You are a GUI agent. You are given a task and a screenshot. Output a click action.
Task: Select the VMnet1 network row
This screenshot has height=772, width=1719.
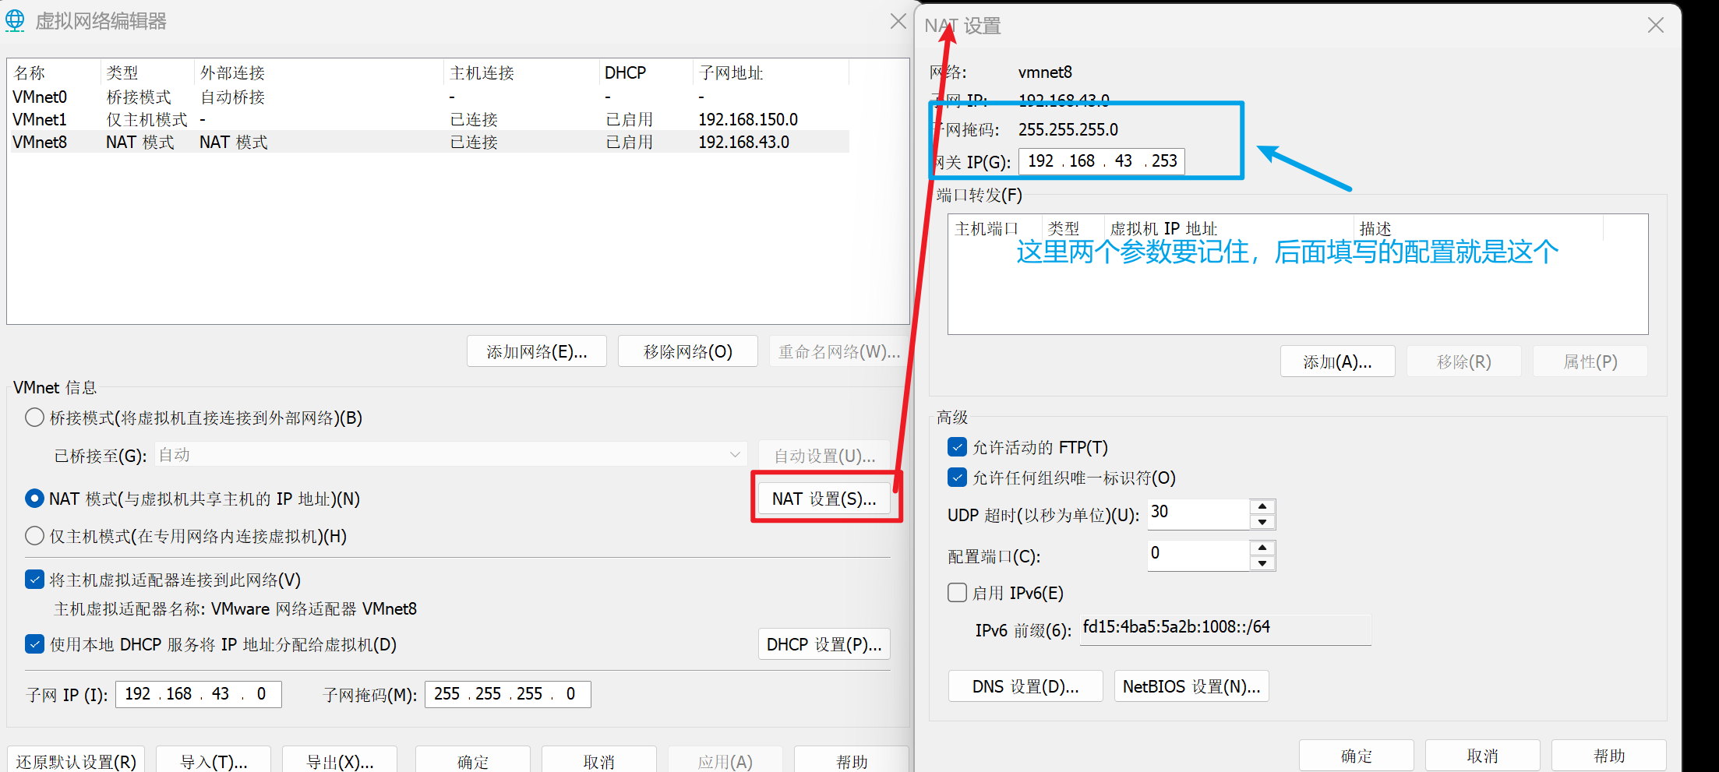429,119
